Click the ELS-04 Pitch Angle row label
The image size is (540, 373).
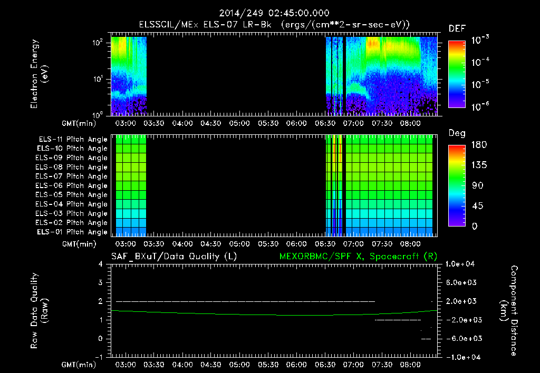click(x=71, y=204)
